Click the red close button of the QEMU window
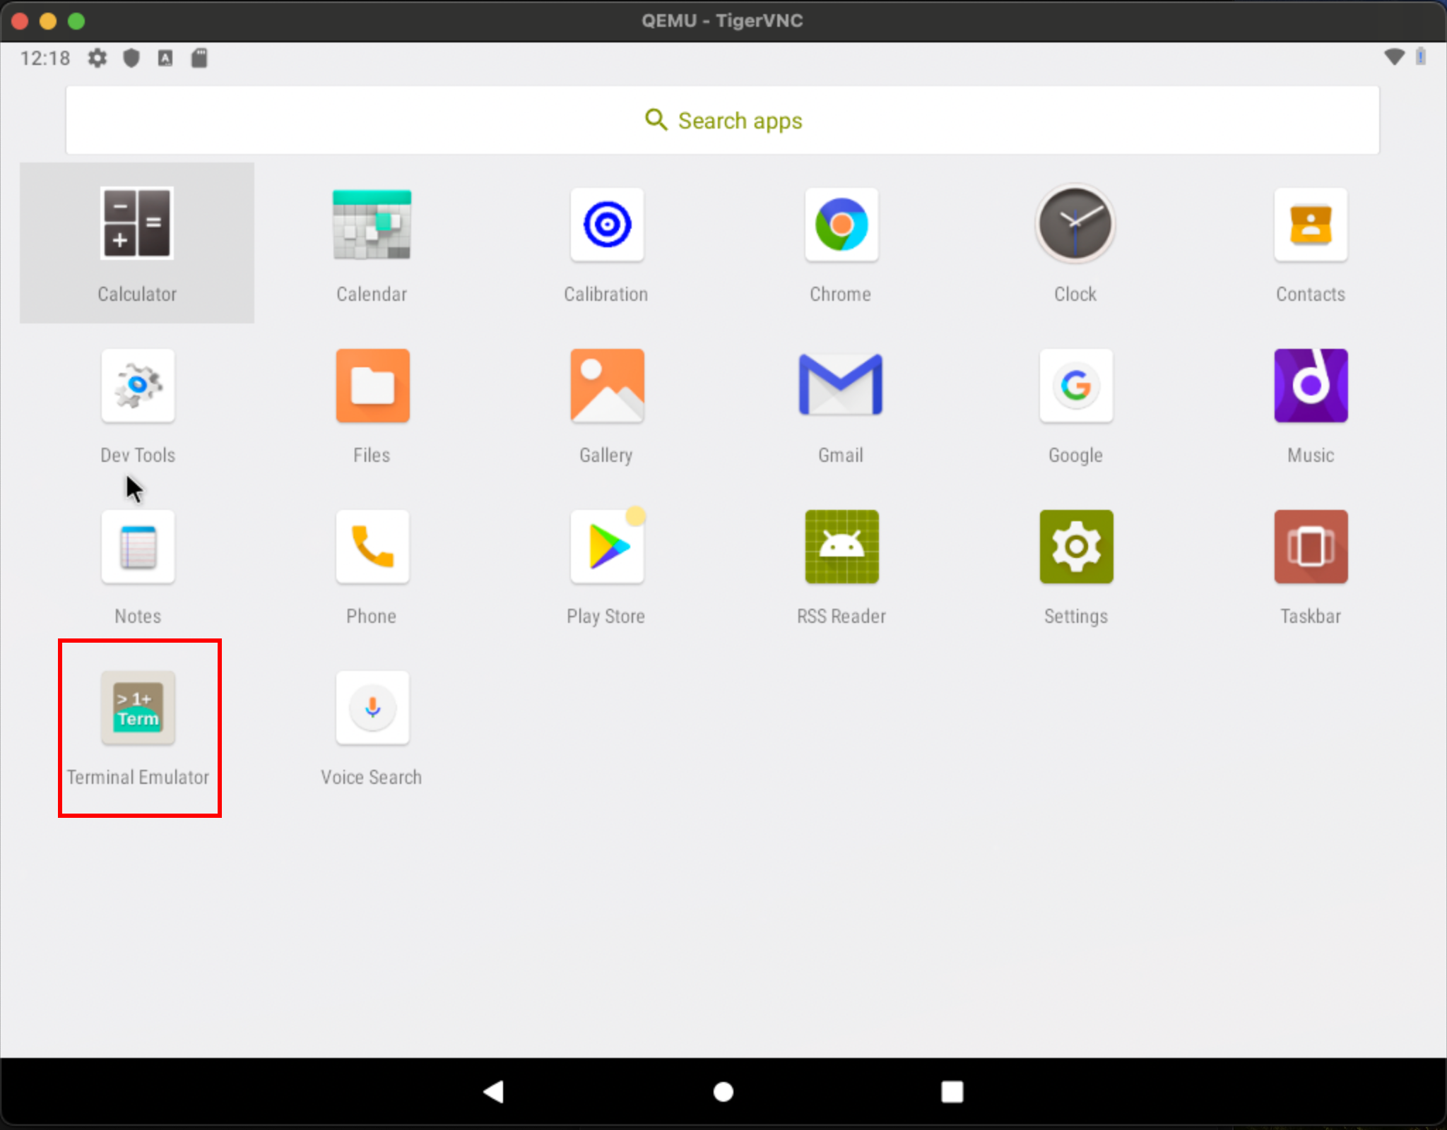 point(20,21)
